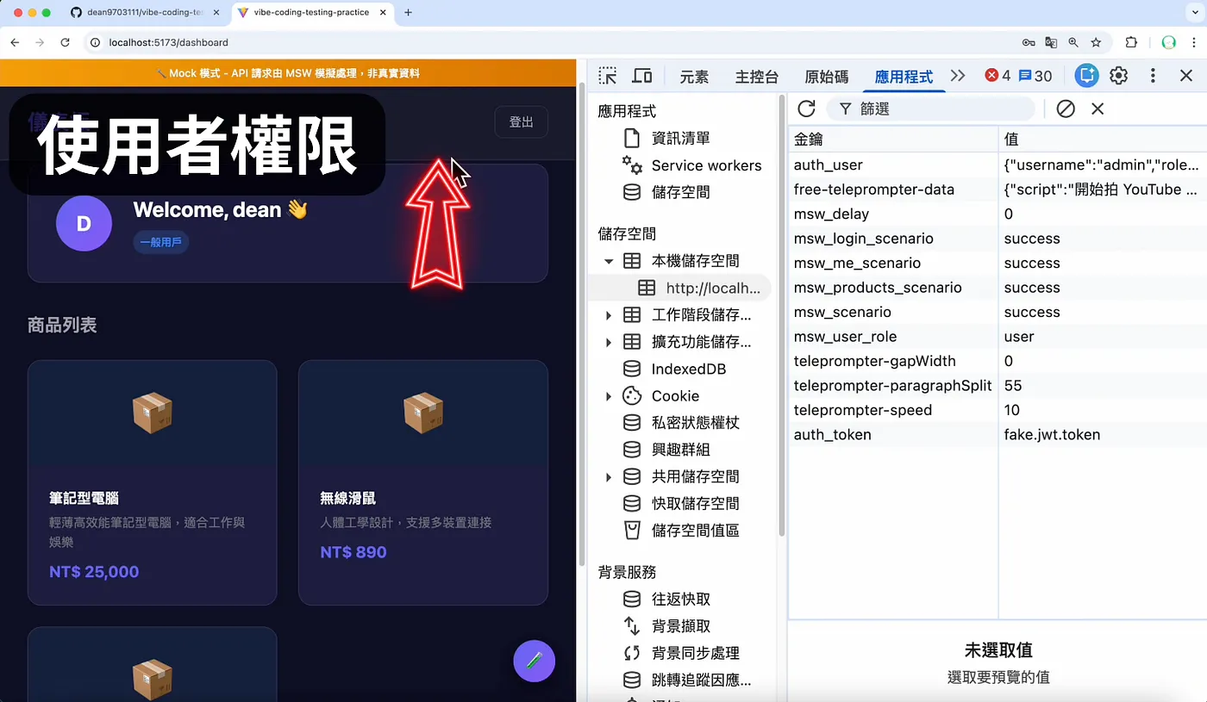This screenshot has width=1207, height=702.
Task: Clear all storage entries icon
Action: 1066,109
